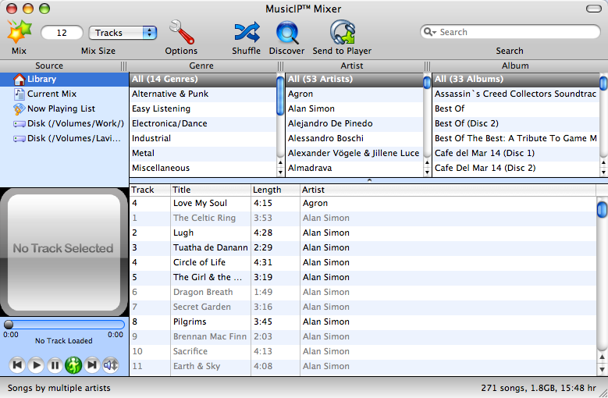Select Electronica/Dance genre
Image resolution: width=608 pixels, height=398 pixels.
point(203,123)
